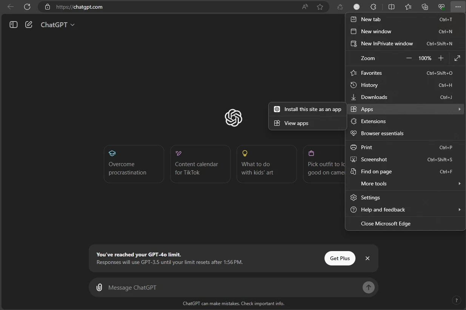Click the browser back arrow
466x310 pixels.
point(11,7)
